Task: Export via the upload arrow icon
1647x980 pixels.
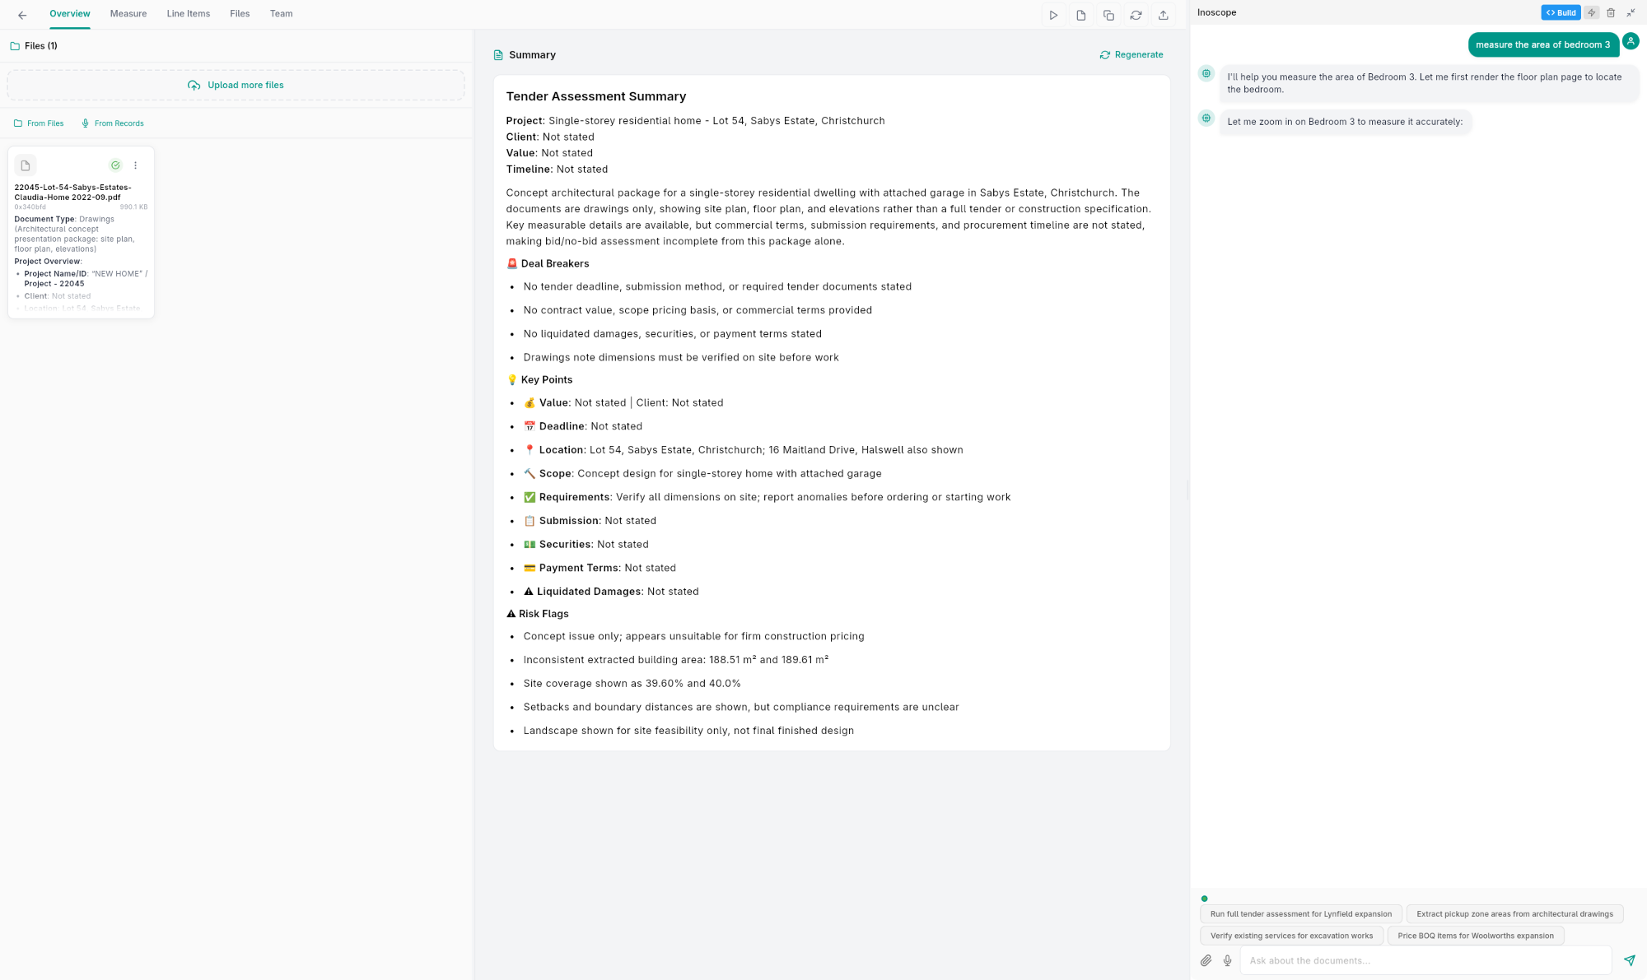Action: [x=1163, y=14]
